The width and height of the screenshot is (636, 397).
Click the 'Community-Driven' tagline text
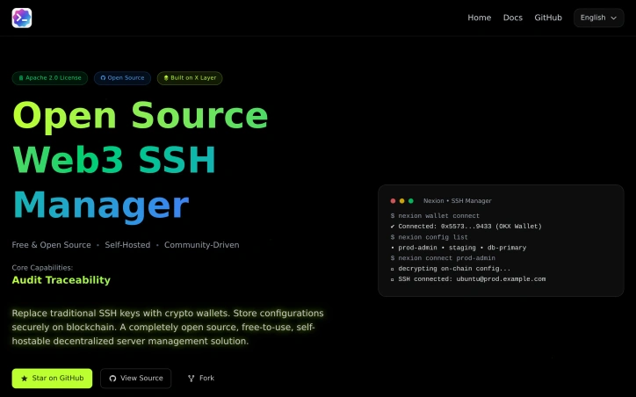(201, 245)
